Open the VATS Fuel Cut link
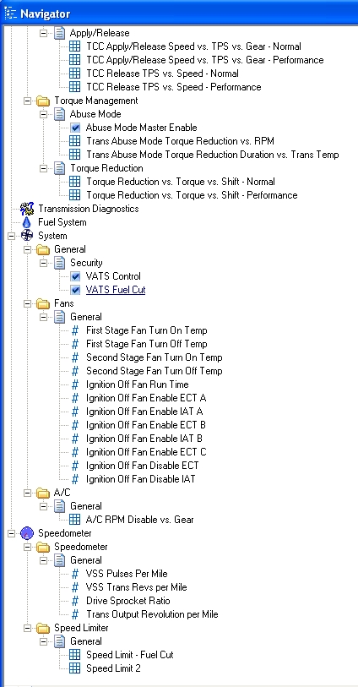This screenshot has height=687, width=358. pos(116,290)
